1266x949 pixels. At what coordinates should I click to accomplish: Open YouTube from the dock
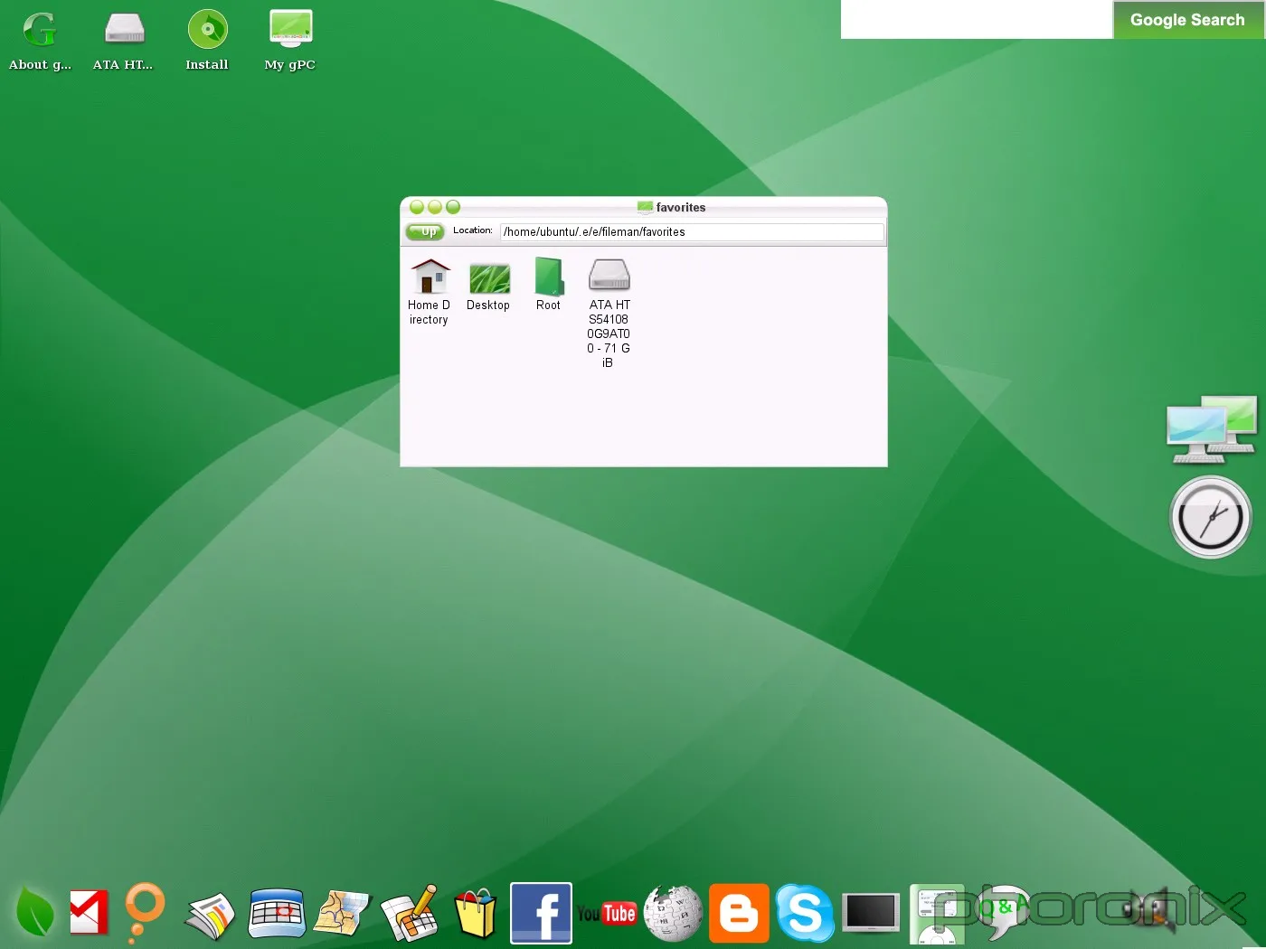tap(607, 914)
